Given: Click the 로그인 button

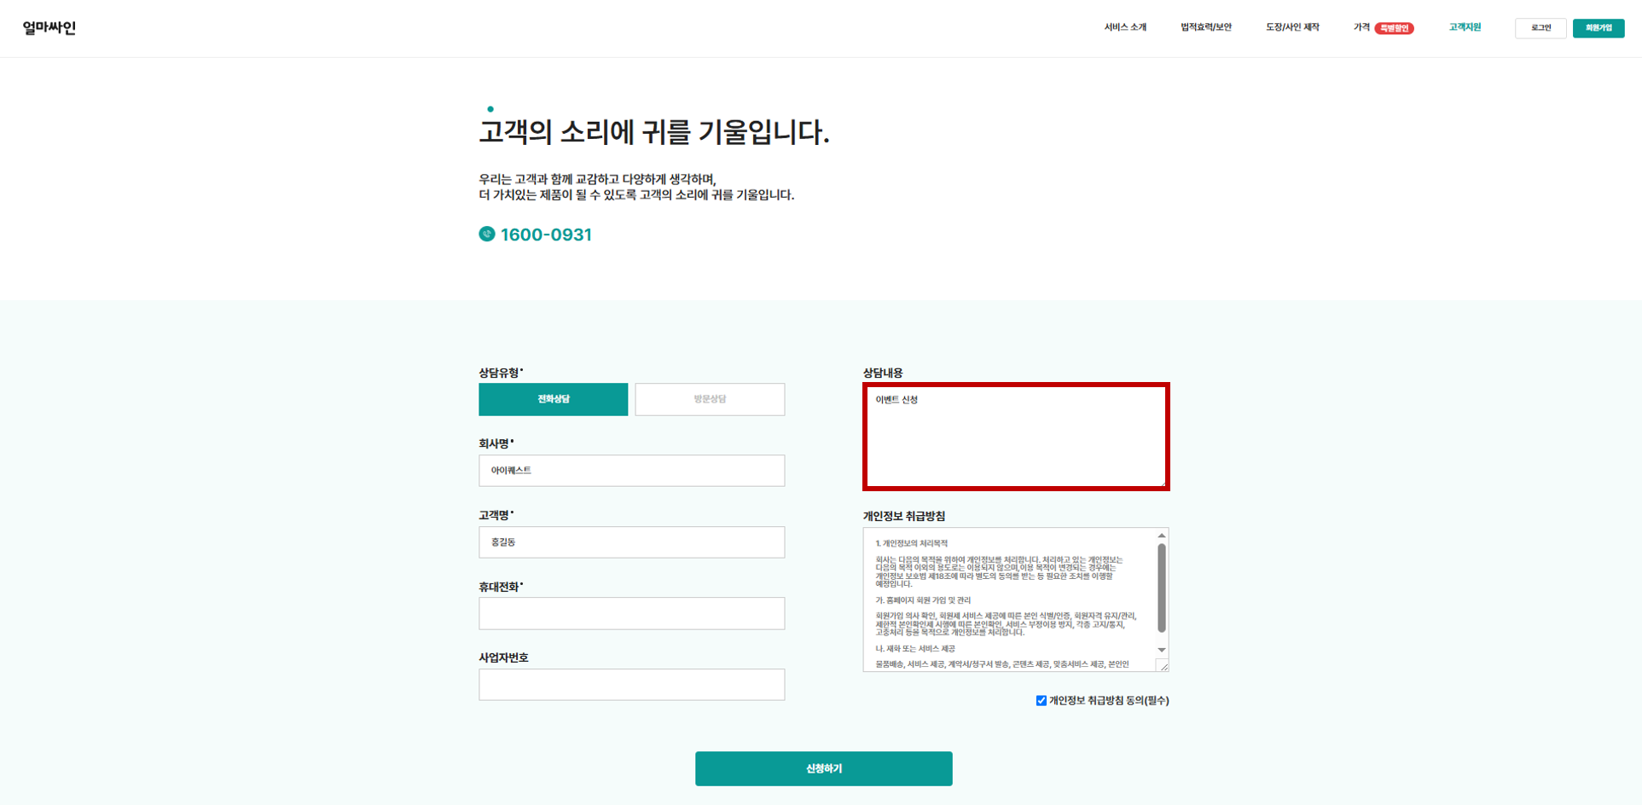Looking at the screenshot, I should (x=1540, y=27).
